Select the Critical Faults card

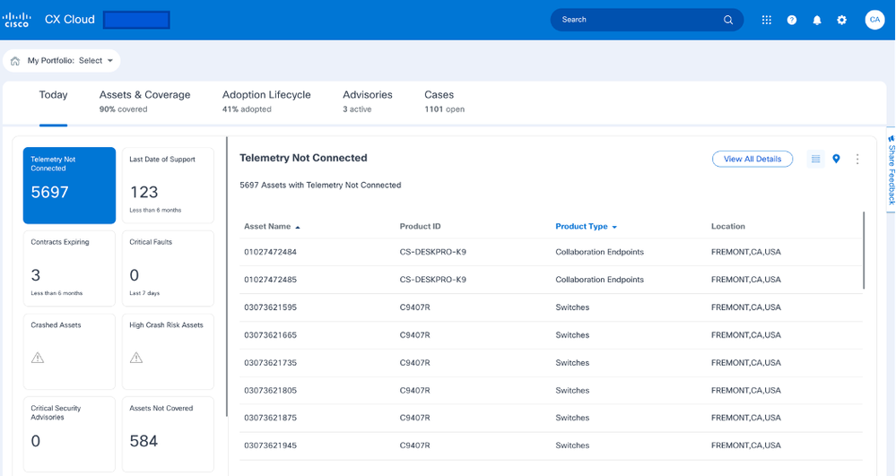(x=168, y=269)
